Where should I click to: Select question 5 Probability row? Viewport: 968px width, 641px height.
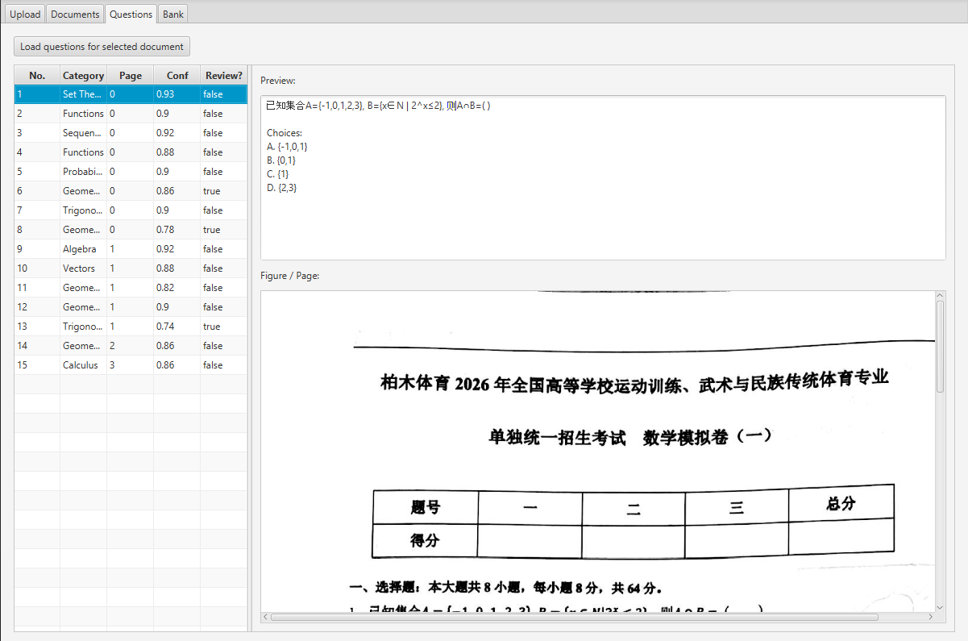131,172
